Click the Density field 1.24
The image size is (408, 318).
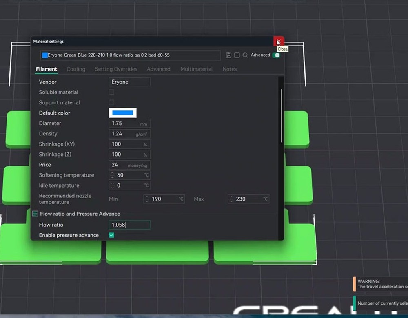pyautogui.click(x=129, y=134)
